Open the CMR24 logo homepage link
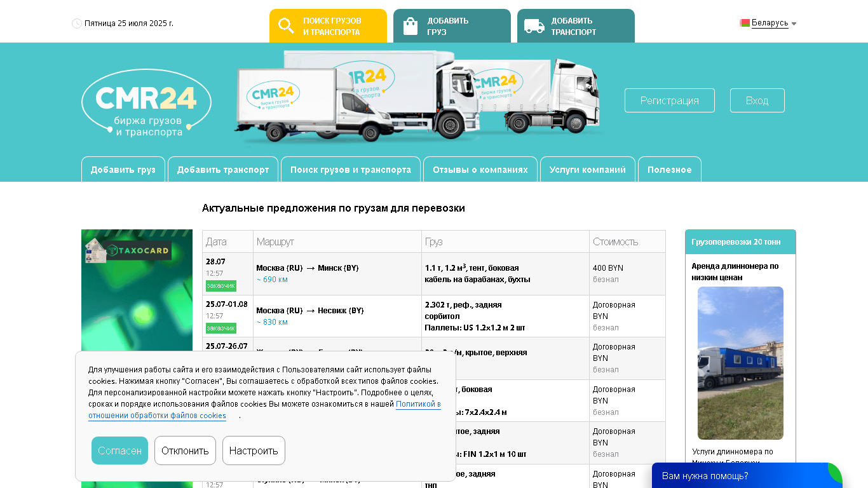The width and height of the screenshot is (868, 488). click(146, 103)
